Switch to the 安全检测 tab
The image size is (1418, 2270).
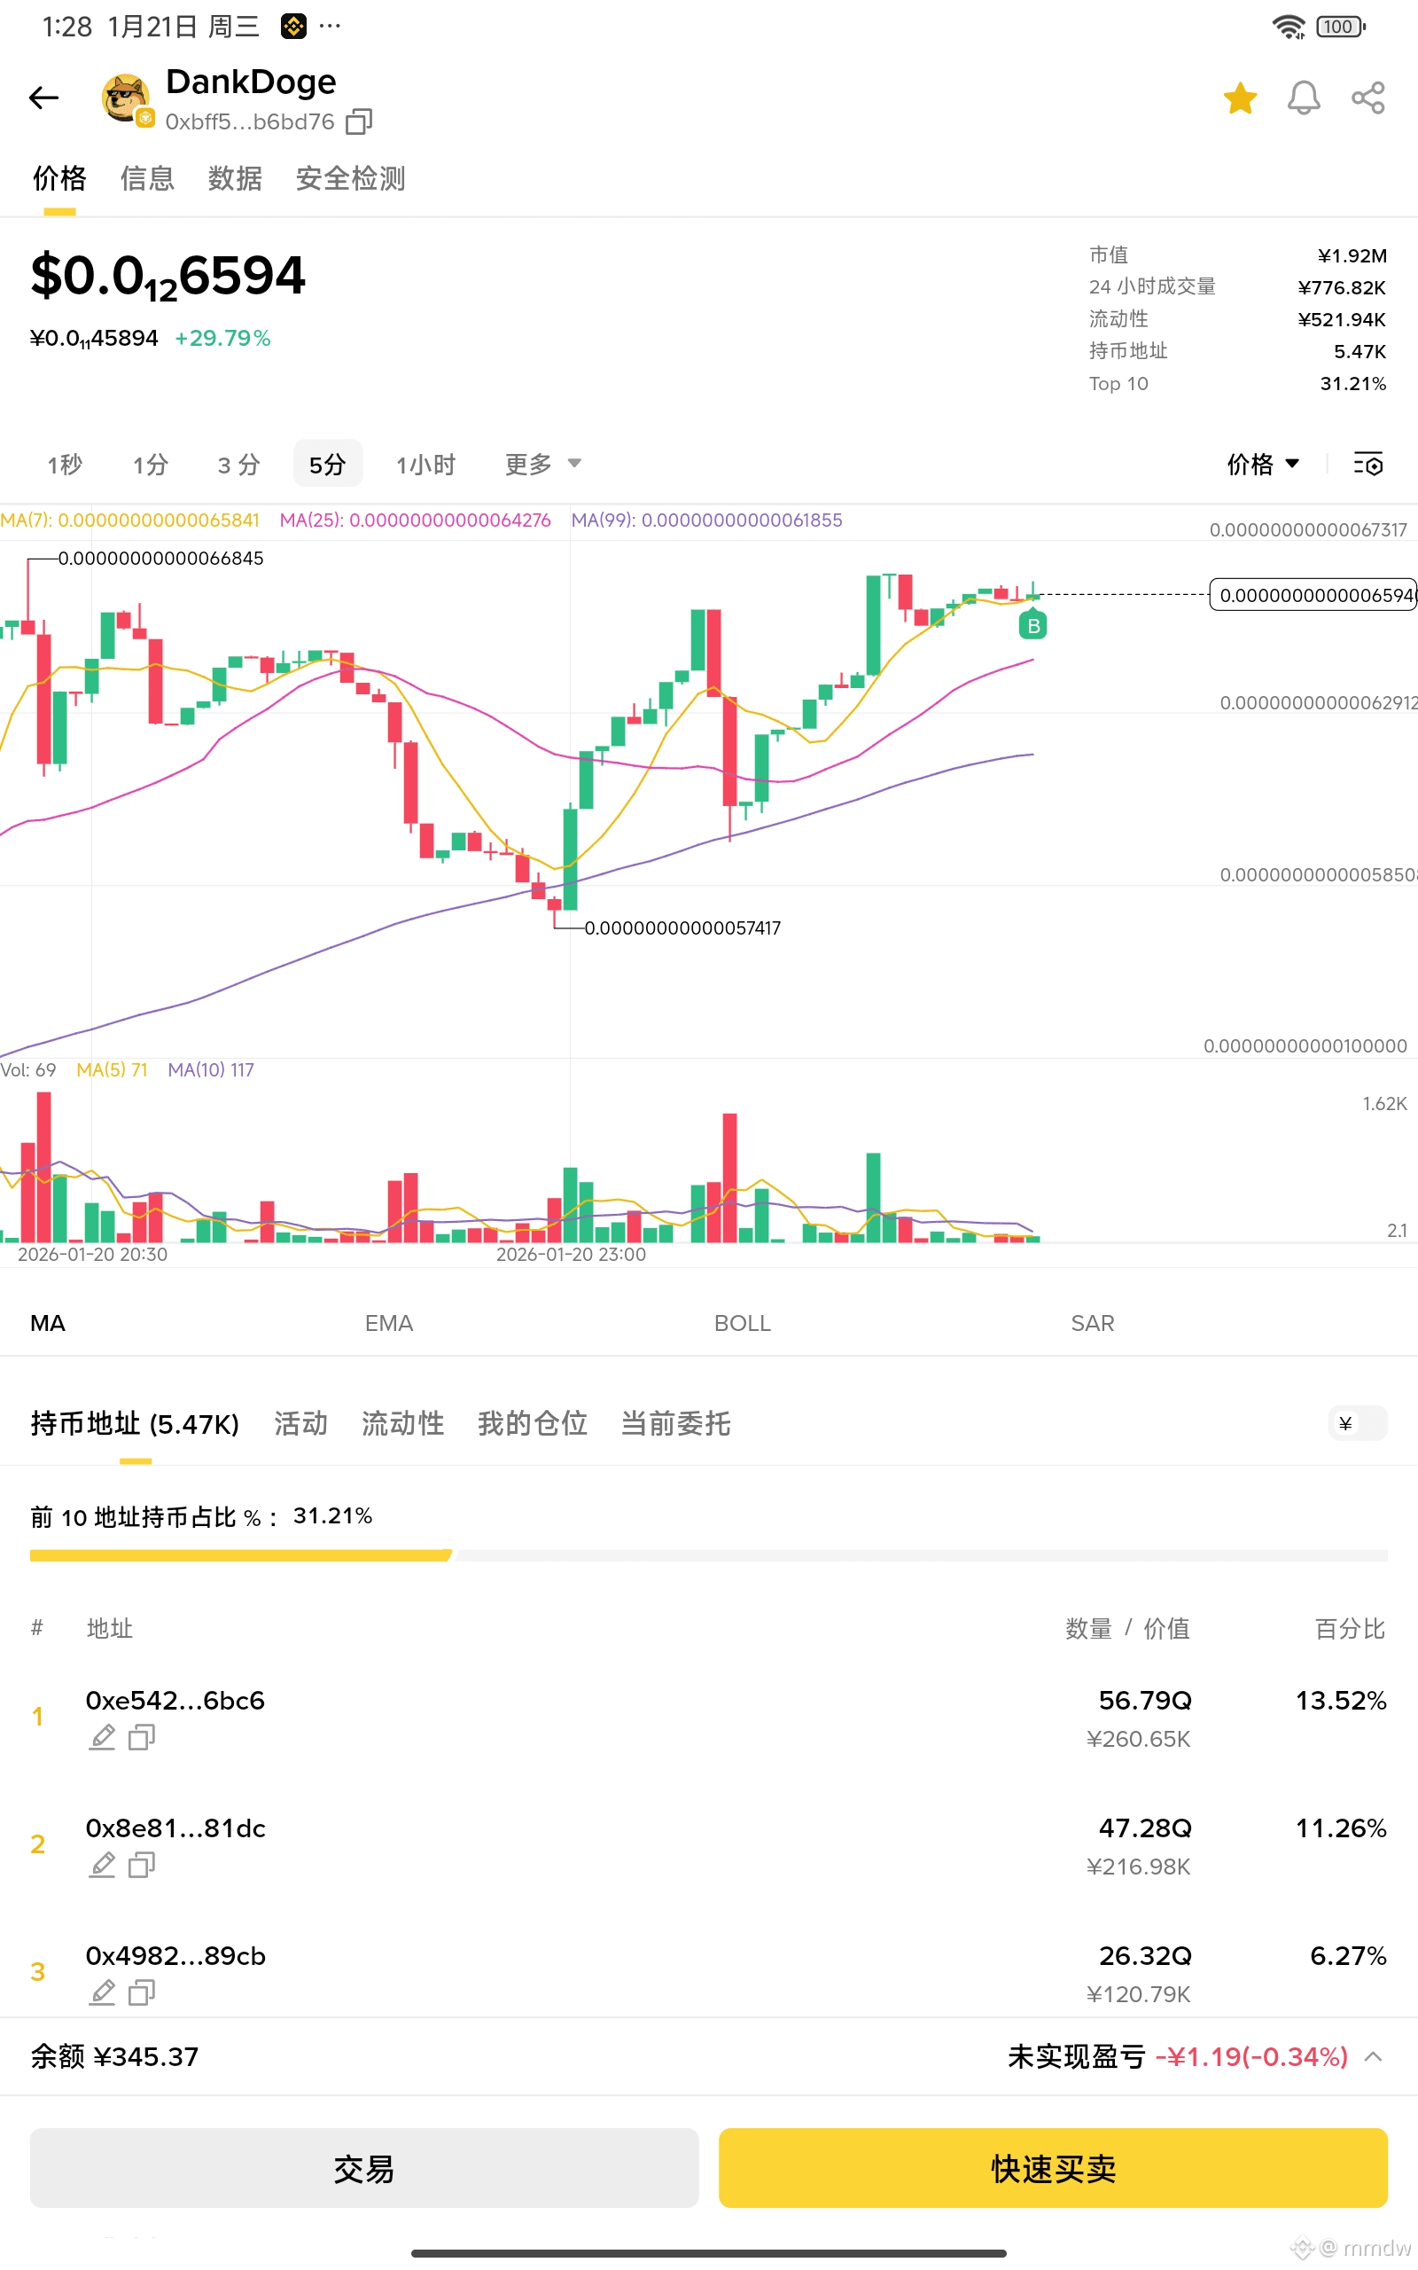[x=350, y=178]
